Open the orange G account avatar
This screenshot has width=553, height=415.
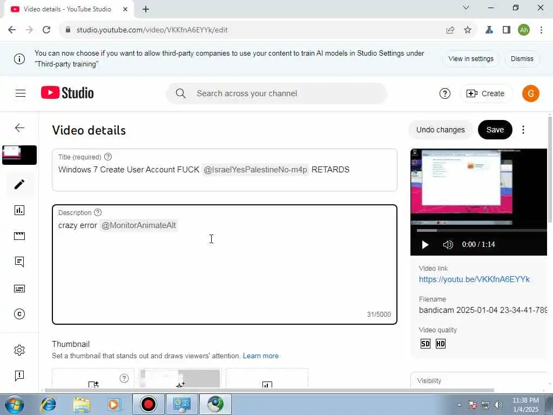click(530, 93)
